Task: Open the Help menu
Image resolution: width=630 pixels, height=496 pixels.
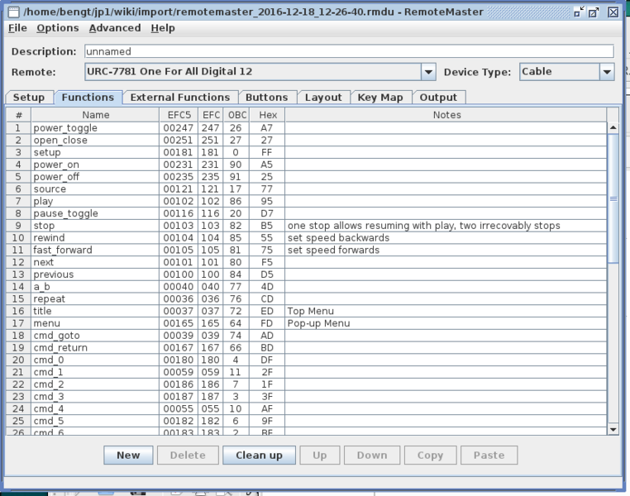Action: [163, 28]
